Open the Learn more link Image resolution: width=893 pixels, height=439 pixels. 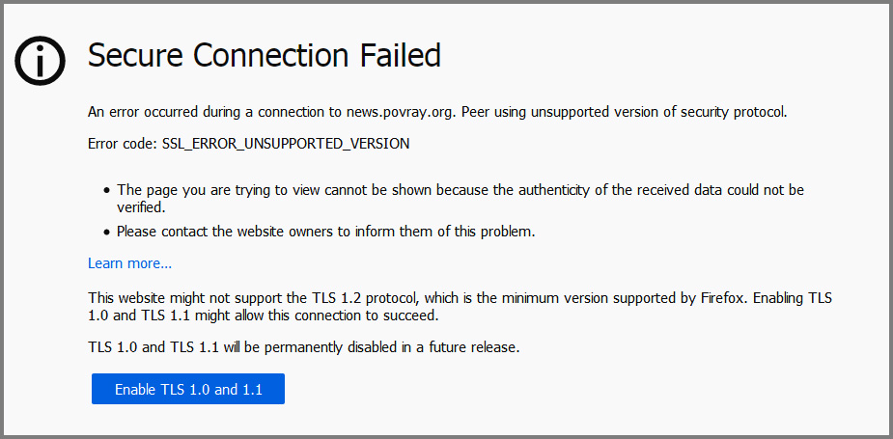point(129,263)
